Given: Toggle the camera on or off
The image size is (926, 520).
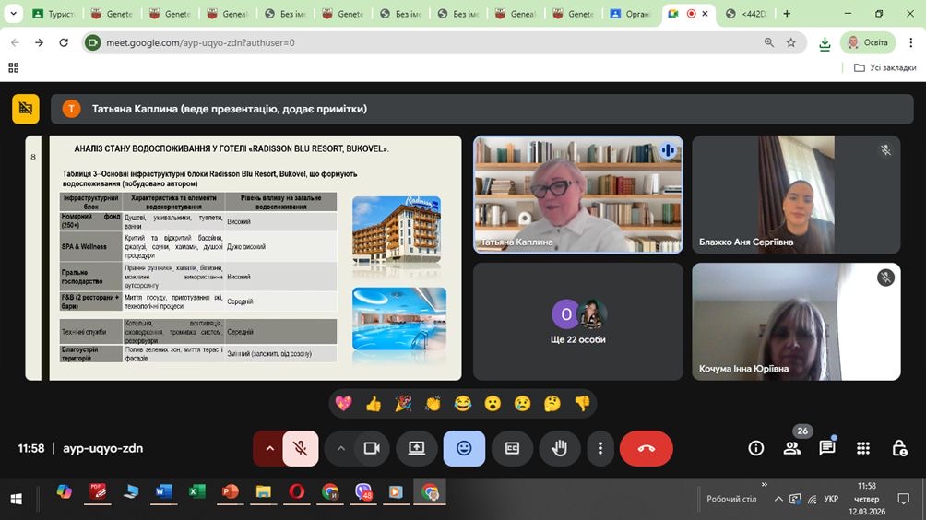Looking at the screenshot, I should 372,448.
